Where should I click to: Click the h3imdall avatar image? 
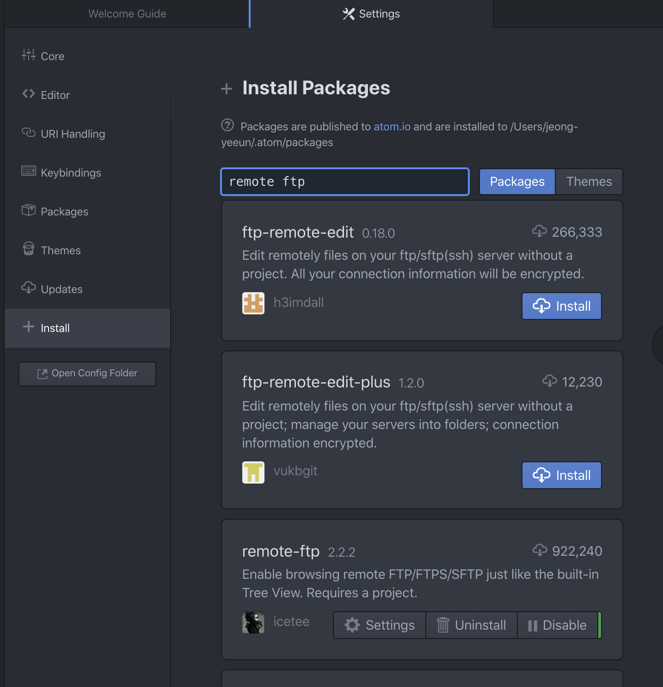(x=253, y=303)
